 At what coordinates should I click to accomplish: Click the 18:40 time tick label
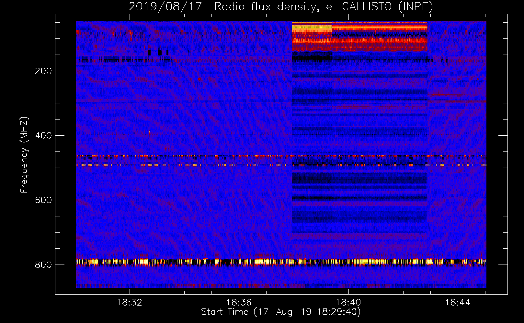pos(348,303)
